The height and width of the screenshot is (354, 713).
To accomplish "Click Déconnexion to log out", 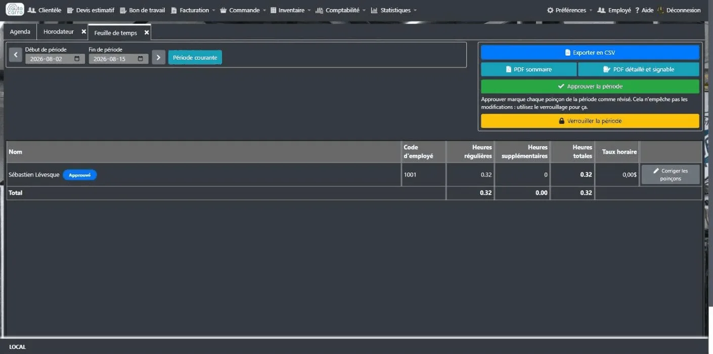I will [679, 10].
